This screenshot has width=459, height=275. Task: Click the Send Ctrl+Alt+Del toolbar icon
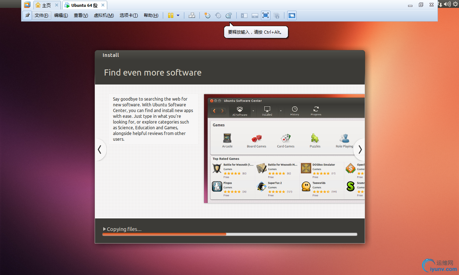point(192,15)
